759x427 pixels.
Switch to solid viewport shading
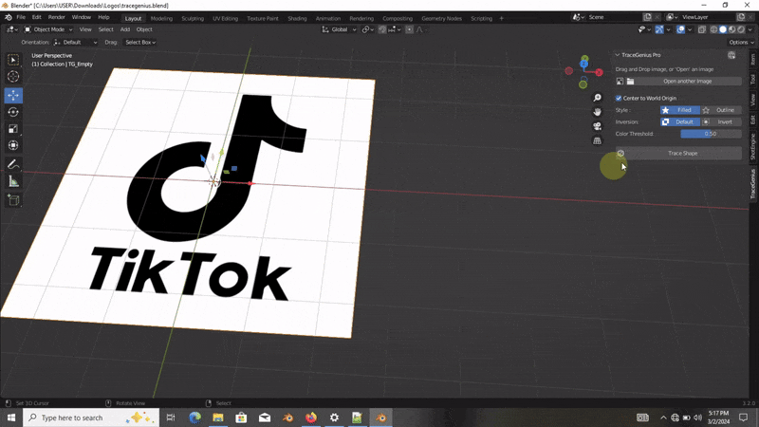tap(723, 29)
